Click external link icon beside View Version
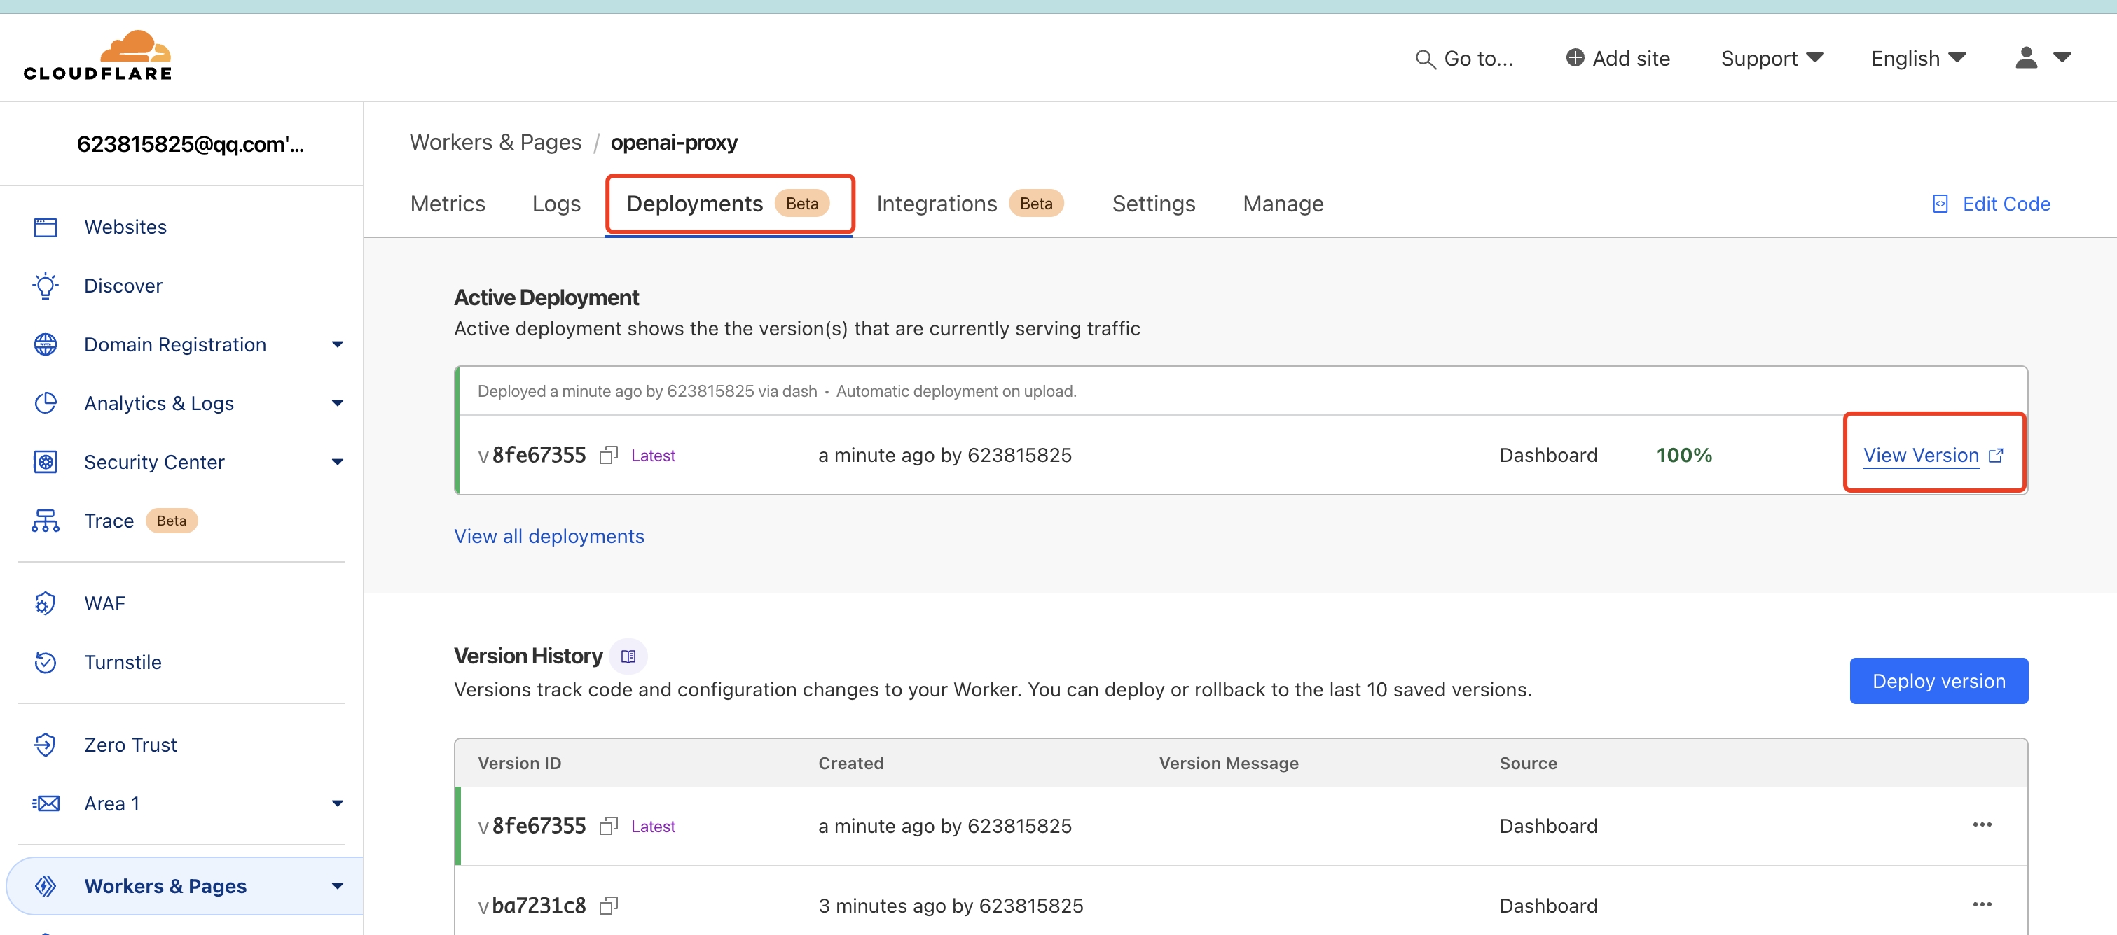2117x935 pixels. click(x=1997, y=456)
